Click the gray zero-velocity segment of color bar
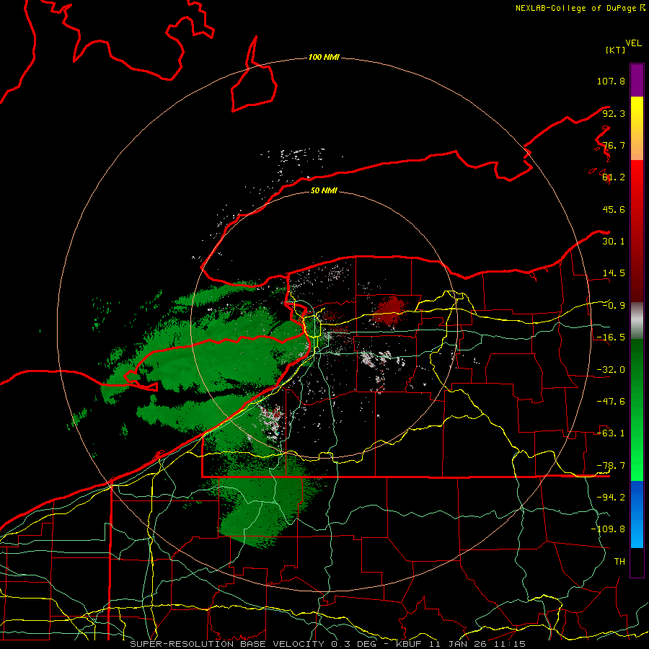This screenshot has width=649, height=649. tap(637, 321)
